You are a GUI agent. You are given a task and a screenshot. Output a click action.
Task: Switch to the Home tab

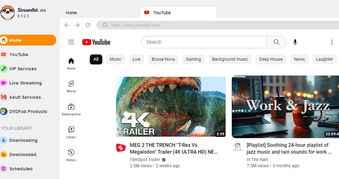pos(72,13)
